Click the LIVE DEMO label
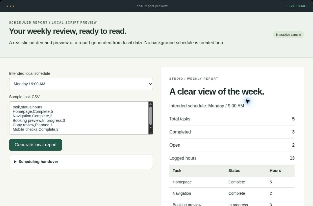 pyautogui.click(x=297, y=6)
